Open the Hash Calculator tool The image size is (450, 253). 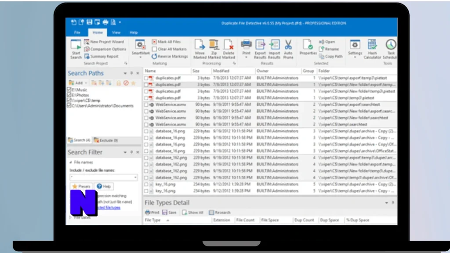(372, 49)
